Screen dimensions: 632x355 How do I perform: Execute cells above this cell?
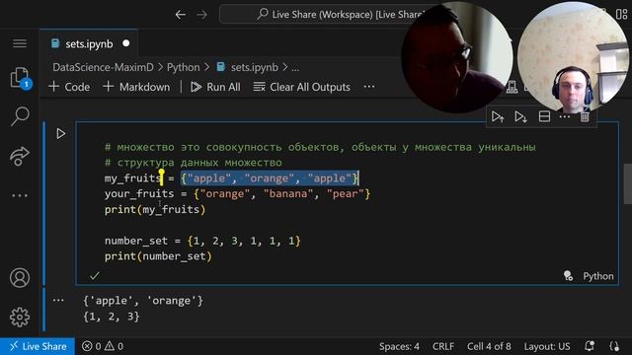[498, 117]
